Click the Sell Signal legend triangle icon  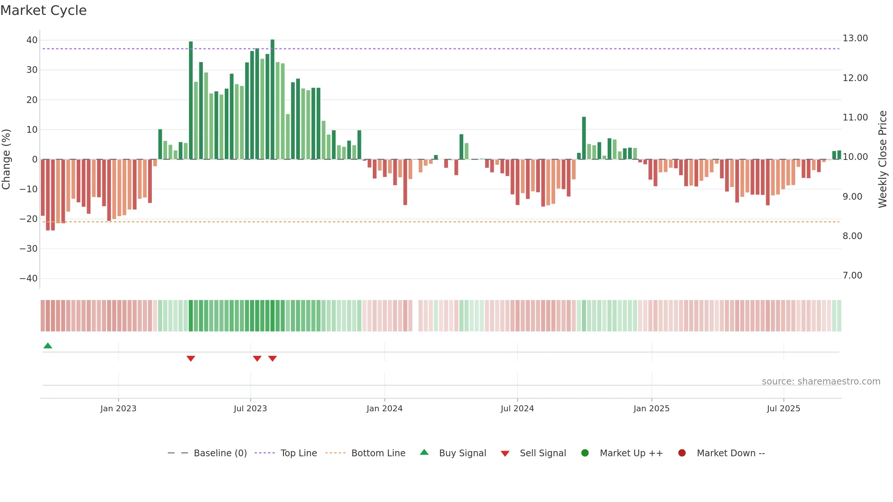click(x=505, y=454)
